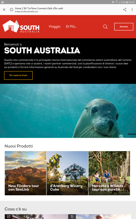
Task: Open the Viaggio navigation menu
Action: 54,27
